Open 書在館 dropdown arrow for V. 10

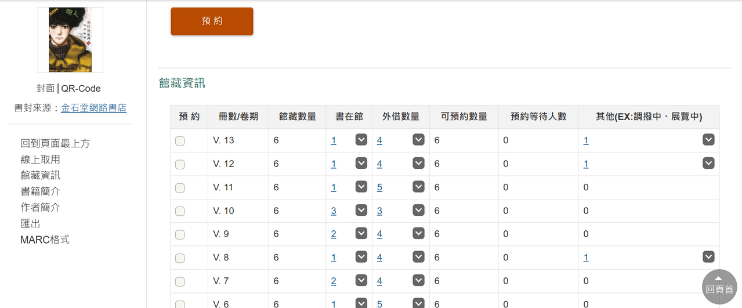point(361,210)
